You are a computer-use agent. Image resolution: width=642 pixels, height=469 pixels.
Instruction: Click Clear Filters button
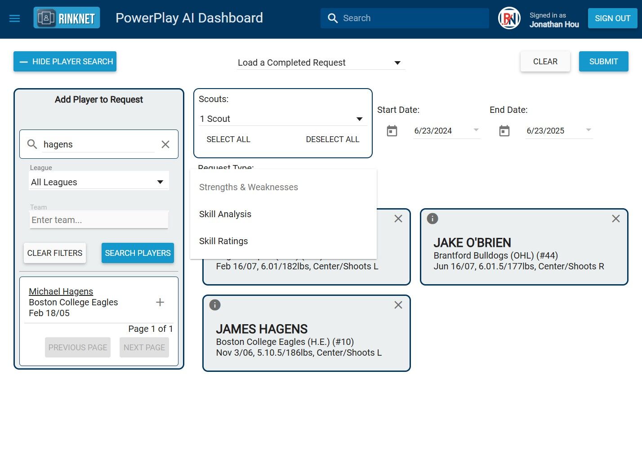tap(55, 253)
